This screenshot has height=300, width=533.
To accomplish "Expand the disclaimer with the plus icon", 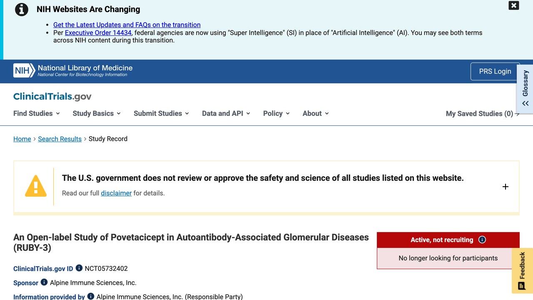I will pyautogui.click(x=506, y=187).
